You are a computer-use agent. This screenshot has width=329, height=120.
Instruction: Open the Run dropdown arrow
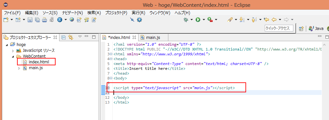203,20
